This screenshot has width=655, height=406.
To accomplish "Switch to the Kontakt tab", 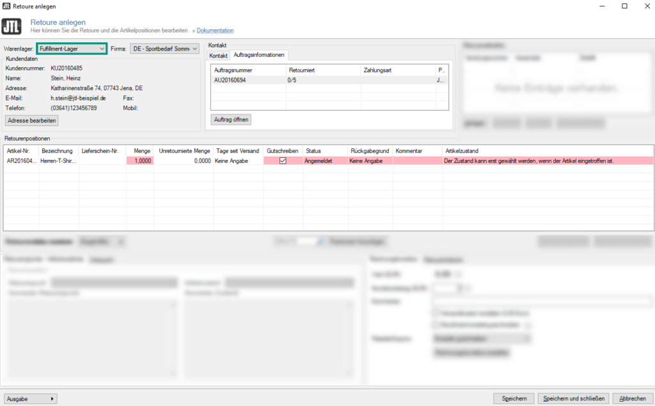I will click(x=219, y=56).
